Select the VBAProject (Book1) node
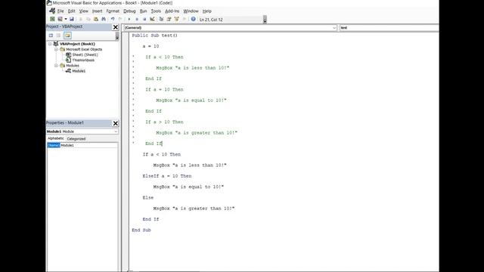Viewport: 484px width, 272px height. click(x=77, y=44)
